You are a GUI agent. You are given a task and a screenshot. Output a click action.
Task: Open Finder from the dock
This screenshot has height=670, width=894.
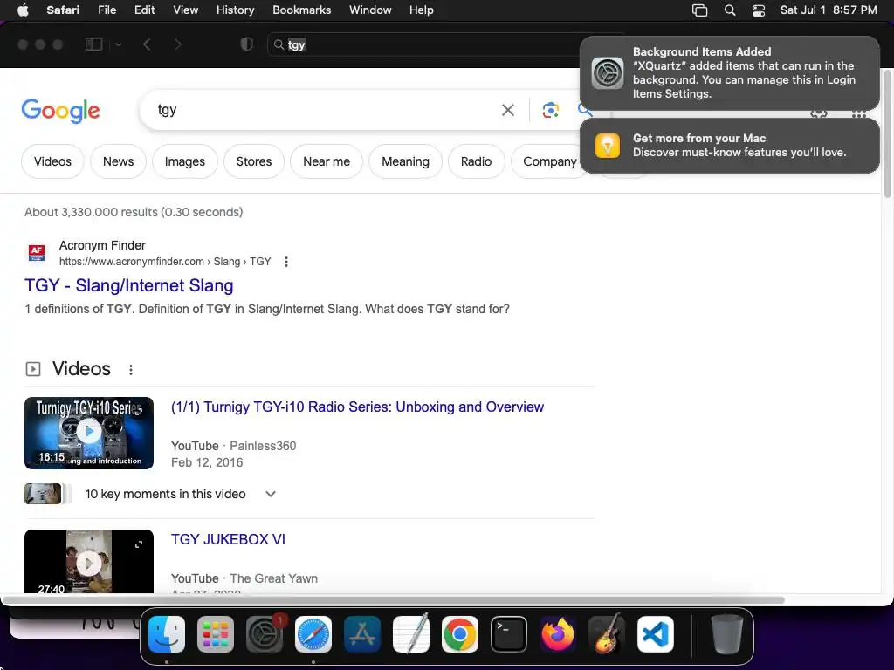[167, 634]
